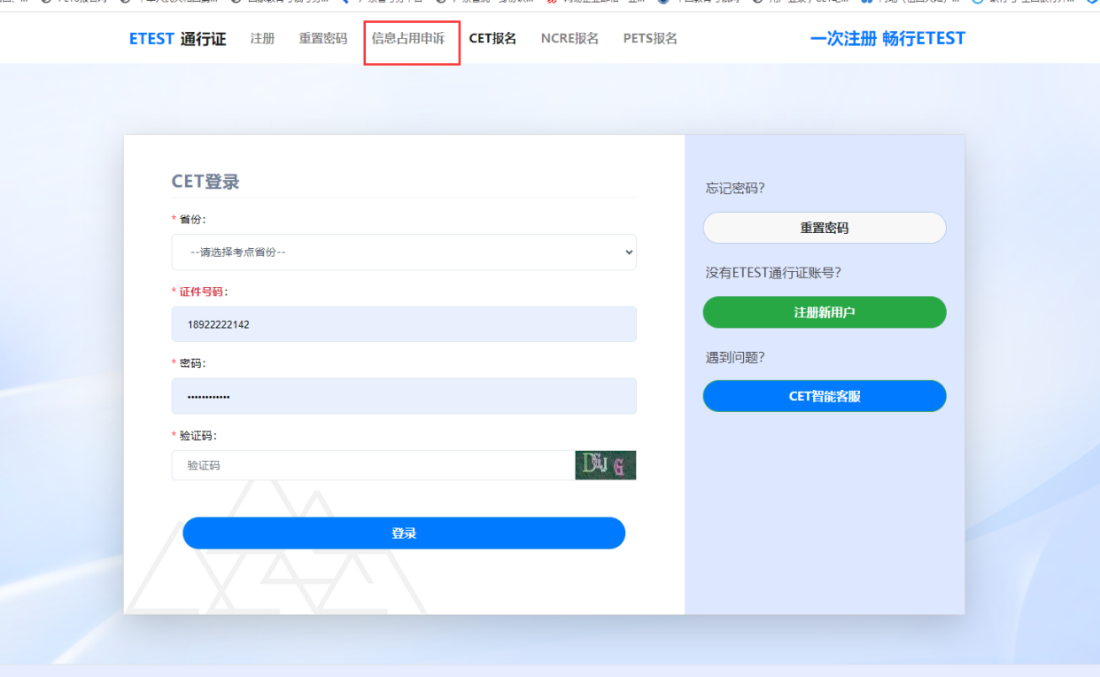Open the CET智能客服 support button

[825, 396]
